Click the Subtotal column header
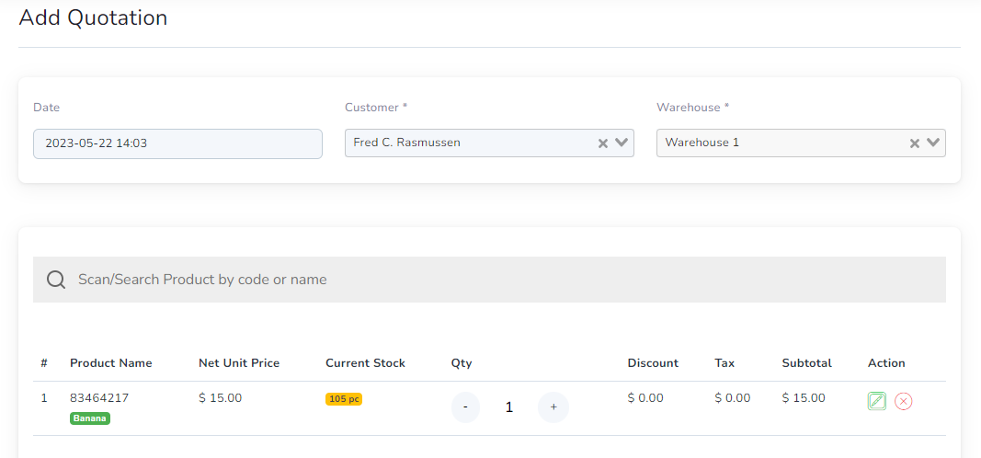The image size is (981, 458). point(806,363)
